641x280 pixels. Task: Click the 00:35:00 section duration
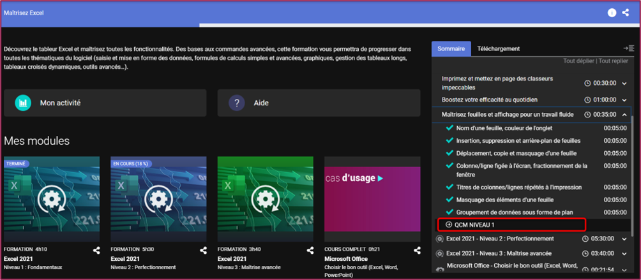[x=605, y=115]
